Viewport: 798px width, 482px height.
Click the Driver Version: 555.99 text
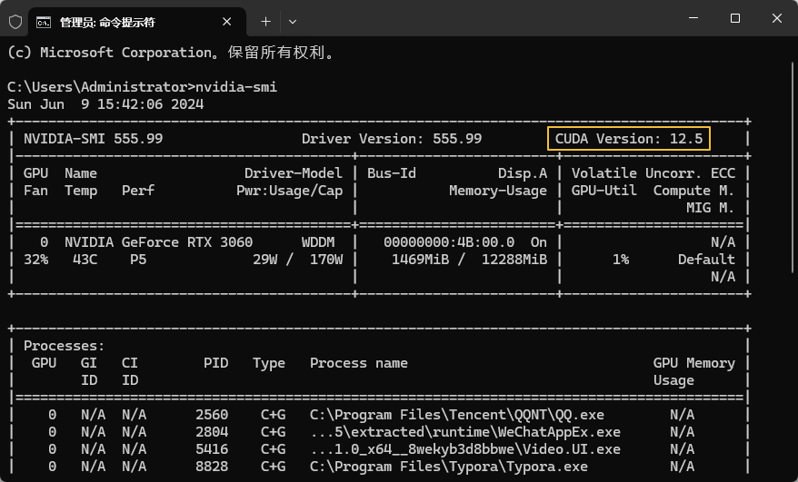(392, 139)
